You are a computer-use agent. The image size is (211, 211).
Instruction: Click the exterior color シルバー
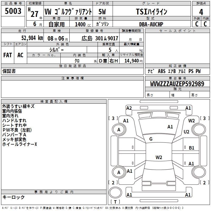(56, 50)
